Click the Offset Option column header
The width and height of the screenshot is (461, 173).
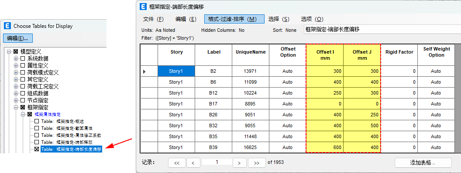tap(288, 54)
